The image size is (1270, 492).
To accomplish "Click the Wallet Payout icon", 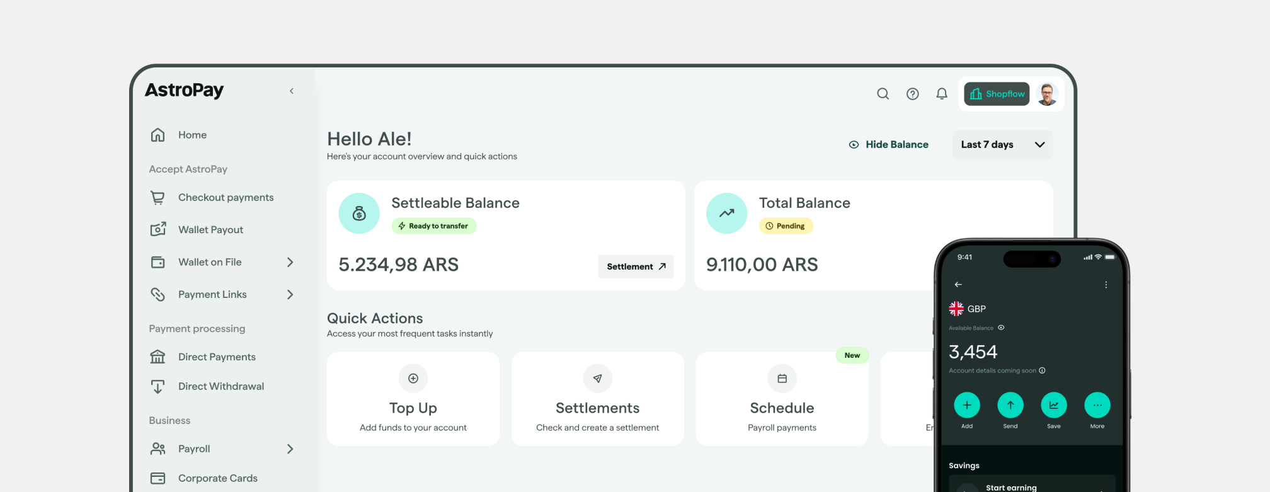I will [158, 229].
